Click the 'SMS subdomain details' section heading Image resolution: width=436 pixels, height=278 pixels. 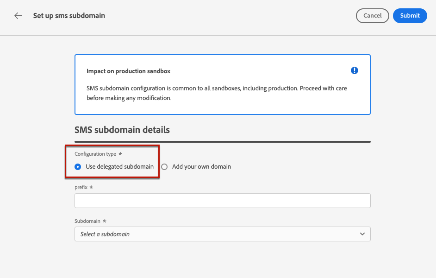[x=122, y=130]
